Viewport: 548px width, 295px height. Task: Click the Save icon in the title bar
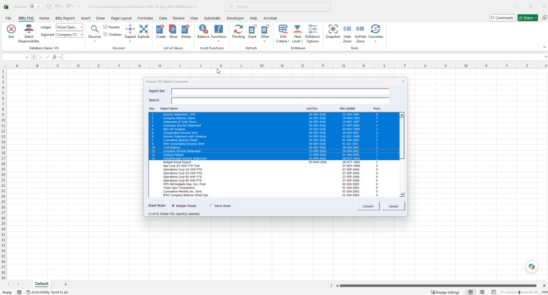click(49, 6)
